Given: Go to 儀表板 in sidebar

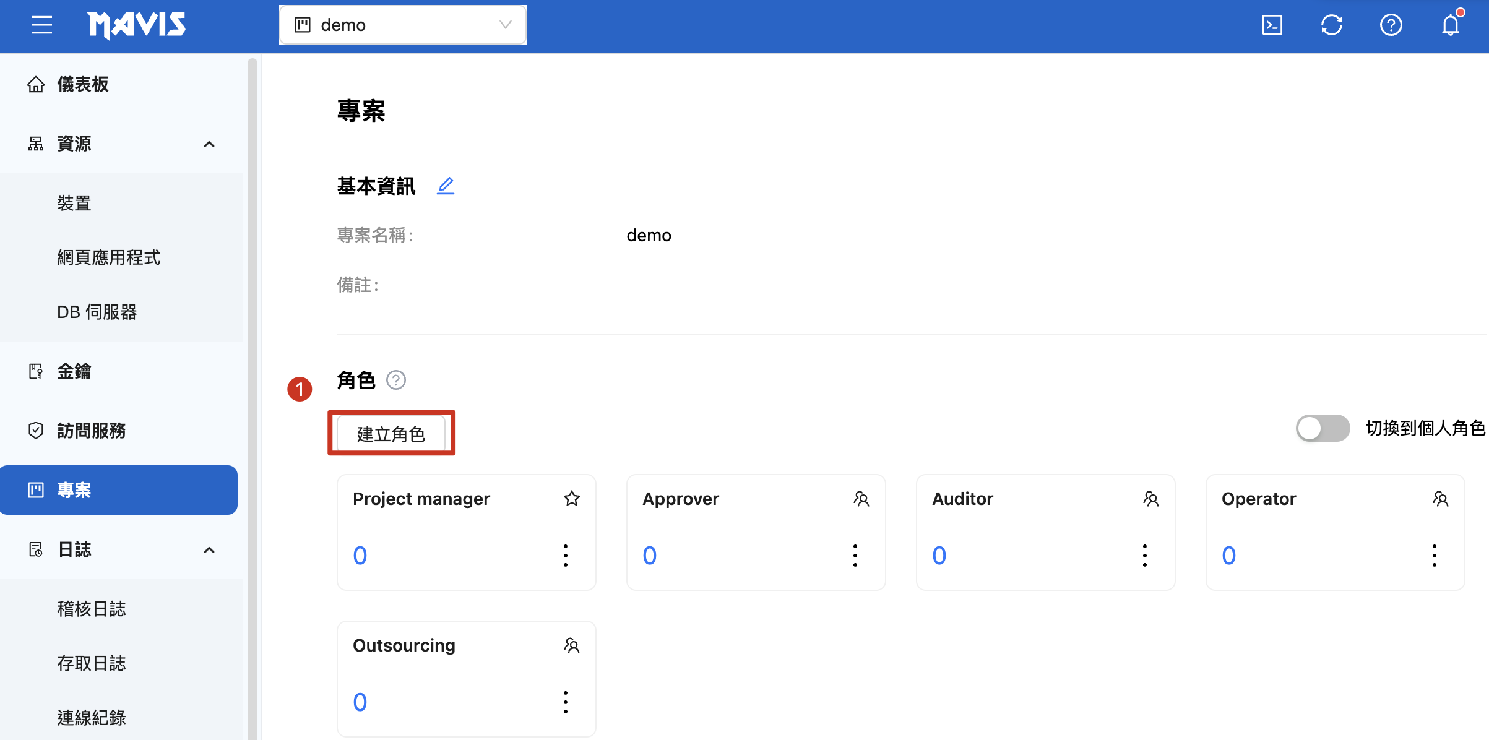Looking at the screenshot, I should (82, 84).
